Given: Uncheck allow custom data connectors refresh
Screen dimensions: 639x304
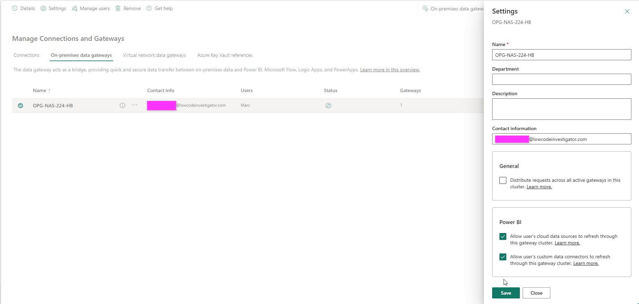Looking at the screenshot, I should pos(503,257).
